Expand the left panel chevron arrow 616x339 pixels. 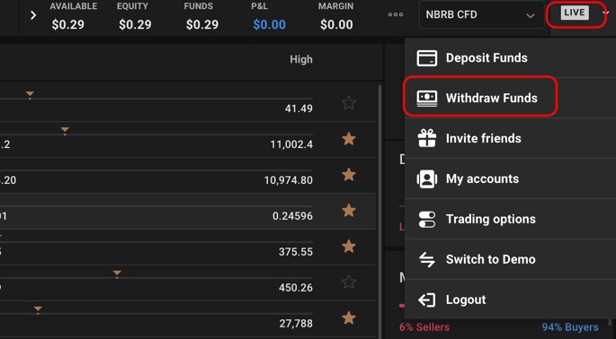tap(33, 15)
